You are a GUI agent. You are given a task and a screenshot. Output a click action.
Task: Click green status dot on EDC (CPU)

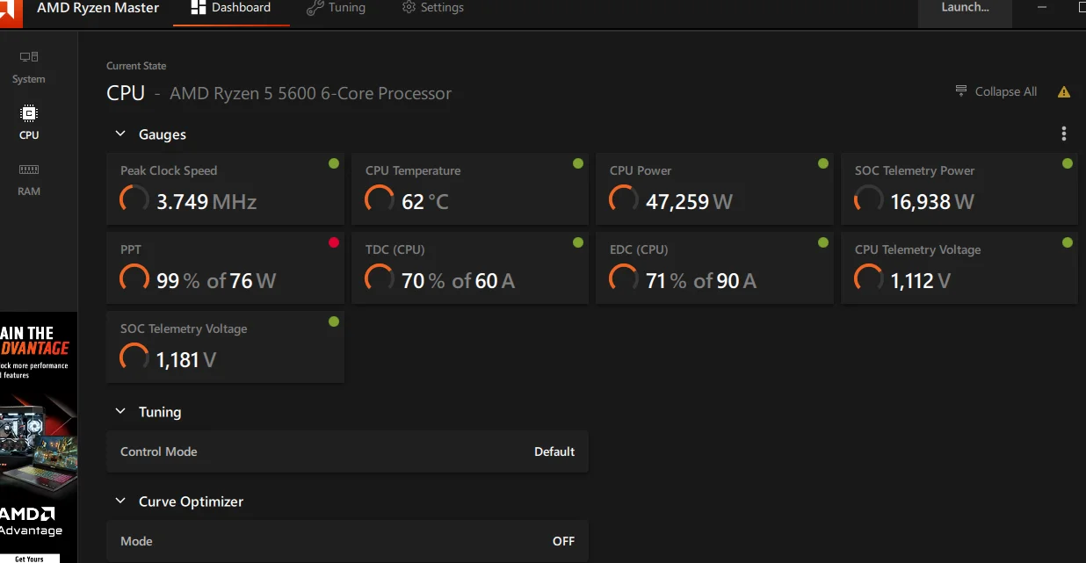pos(823,242)
